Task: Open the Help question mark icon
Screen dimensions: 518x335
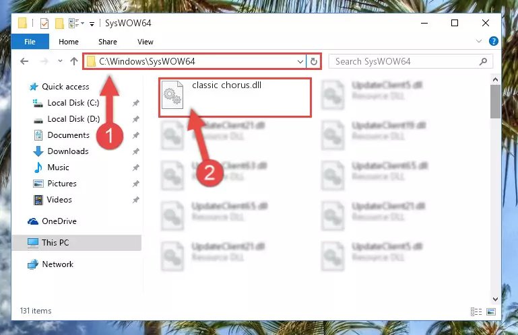Action: coord(494,41)
